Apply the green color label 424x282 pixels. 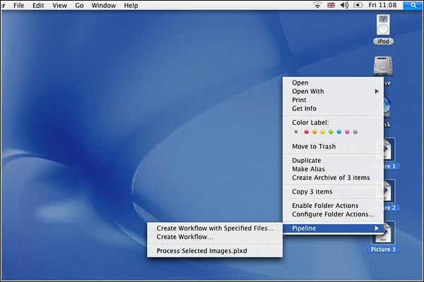331,132
